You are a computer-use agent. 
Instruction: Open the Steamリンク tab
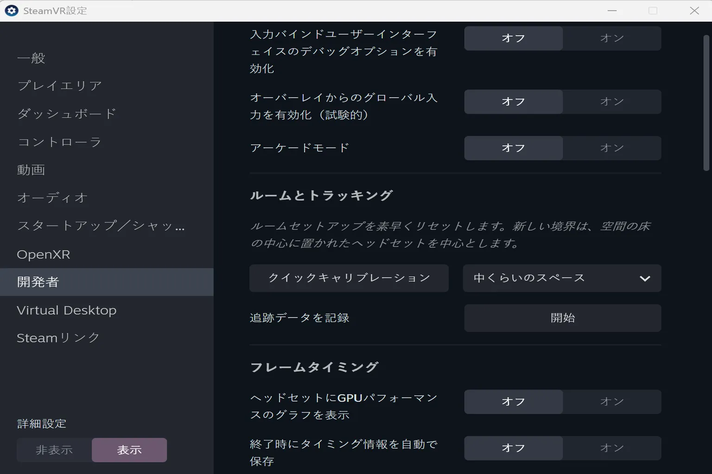(x=107, y=338)
